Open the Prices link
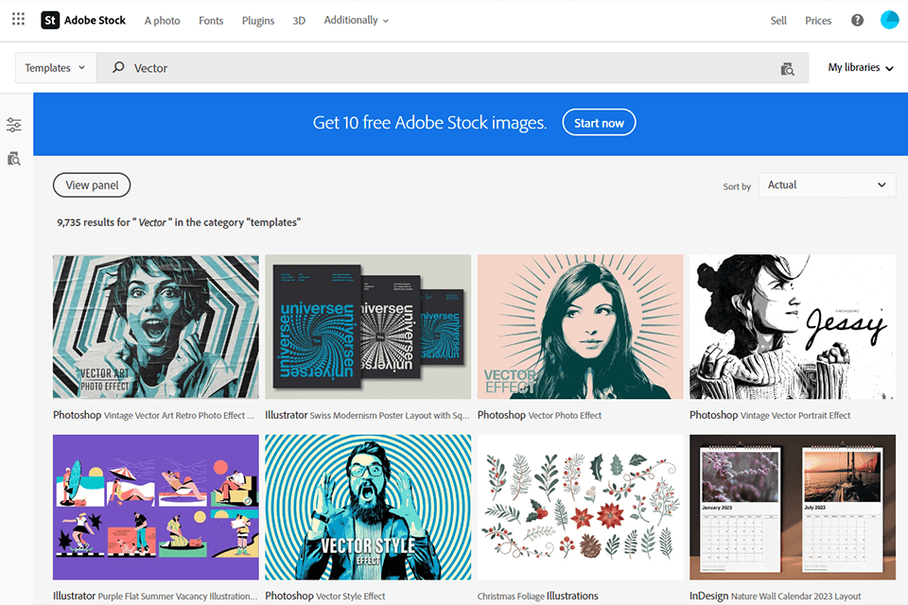 point(817,20)
